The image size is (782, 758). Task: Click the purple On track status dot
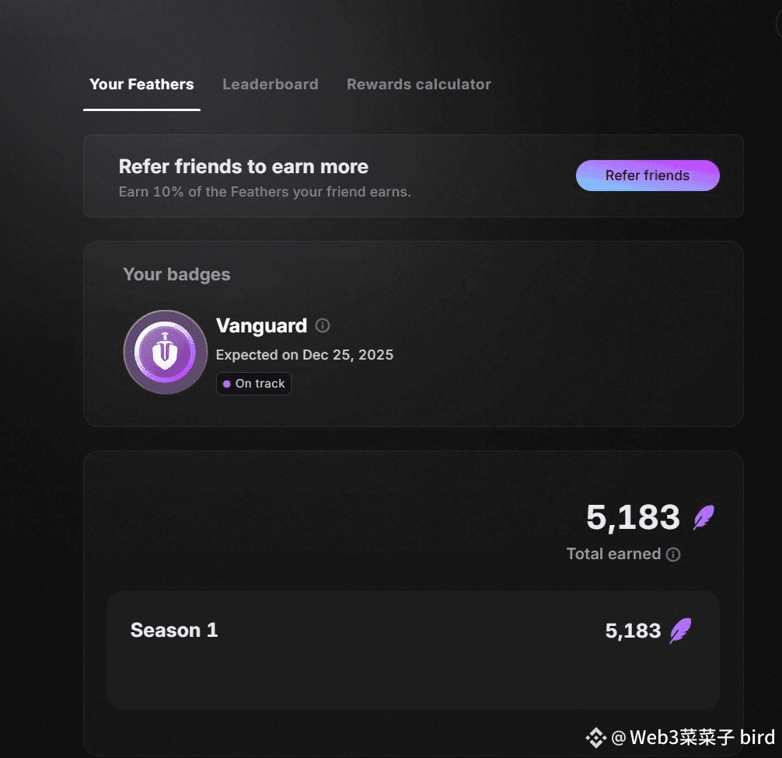tap(226, 384)
